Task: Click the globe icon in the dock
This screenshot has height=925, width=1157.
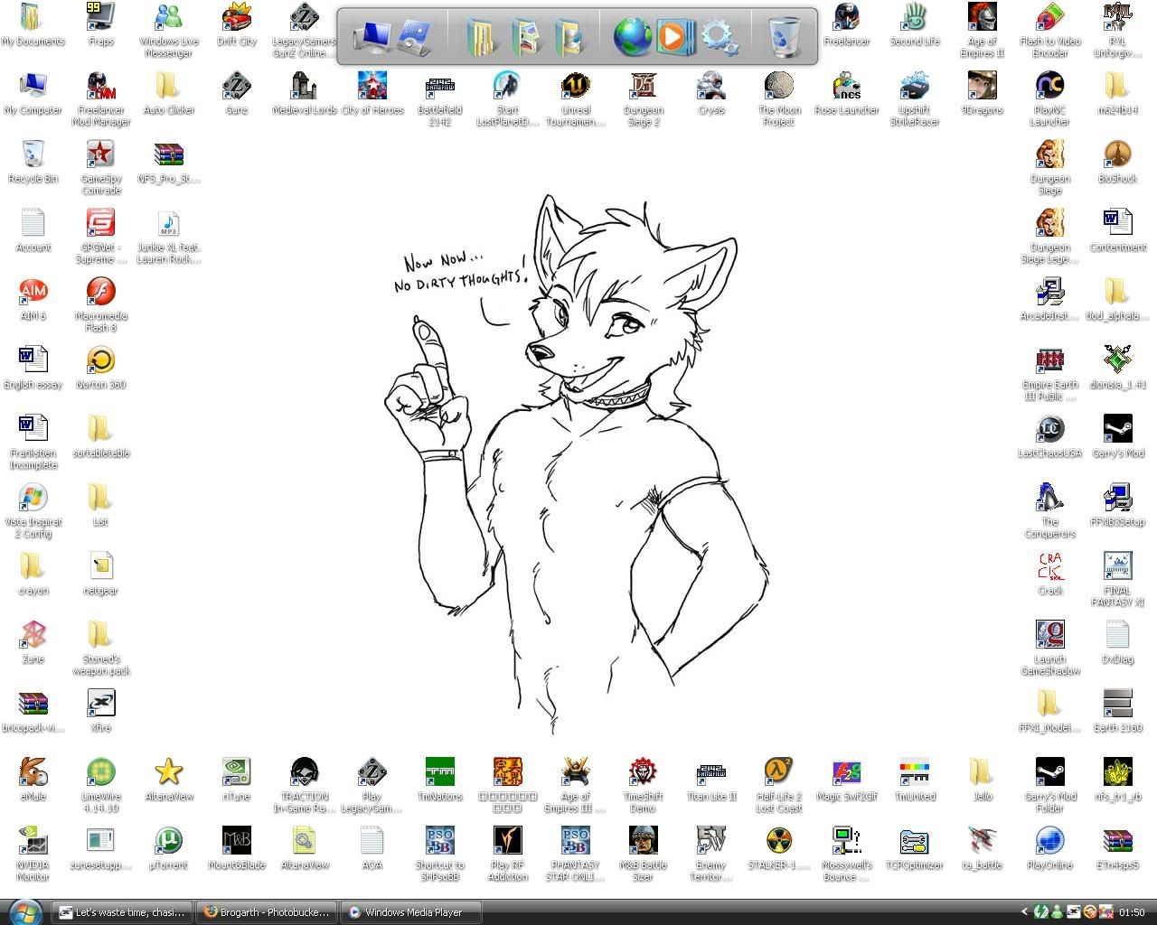Action: click(x=632, y=37)
